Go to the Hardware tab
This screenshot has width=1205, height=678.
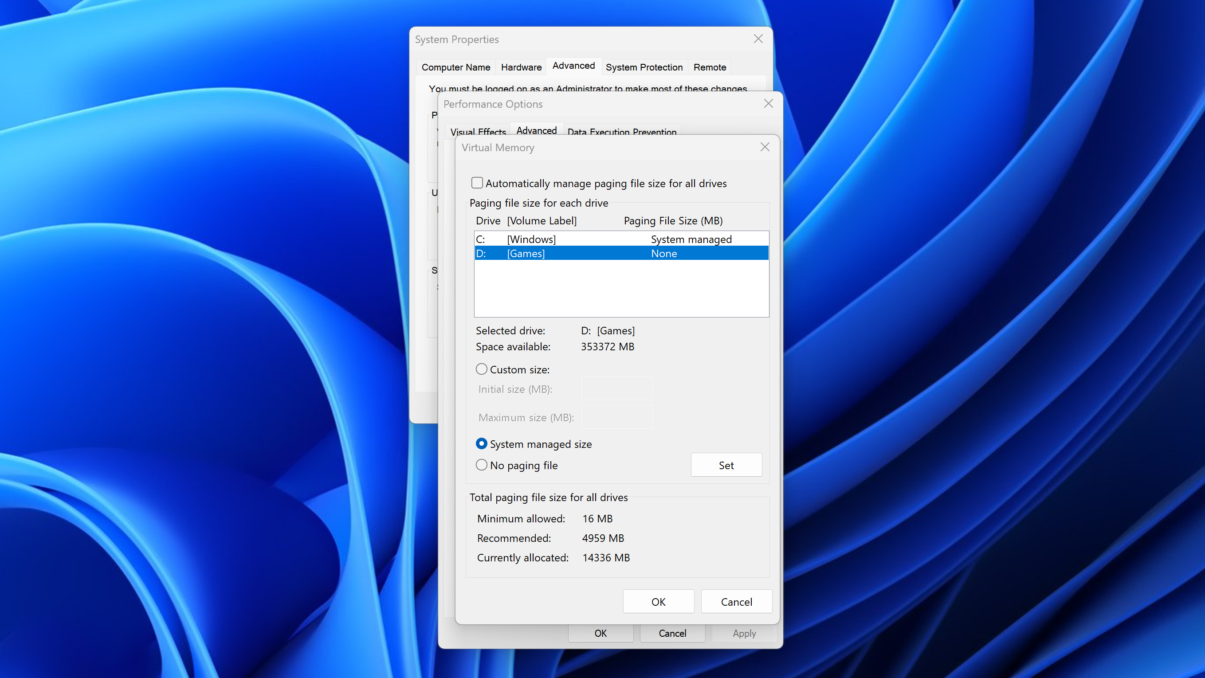click(521, 67)
